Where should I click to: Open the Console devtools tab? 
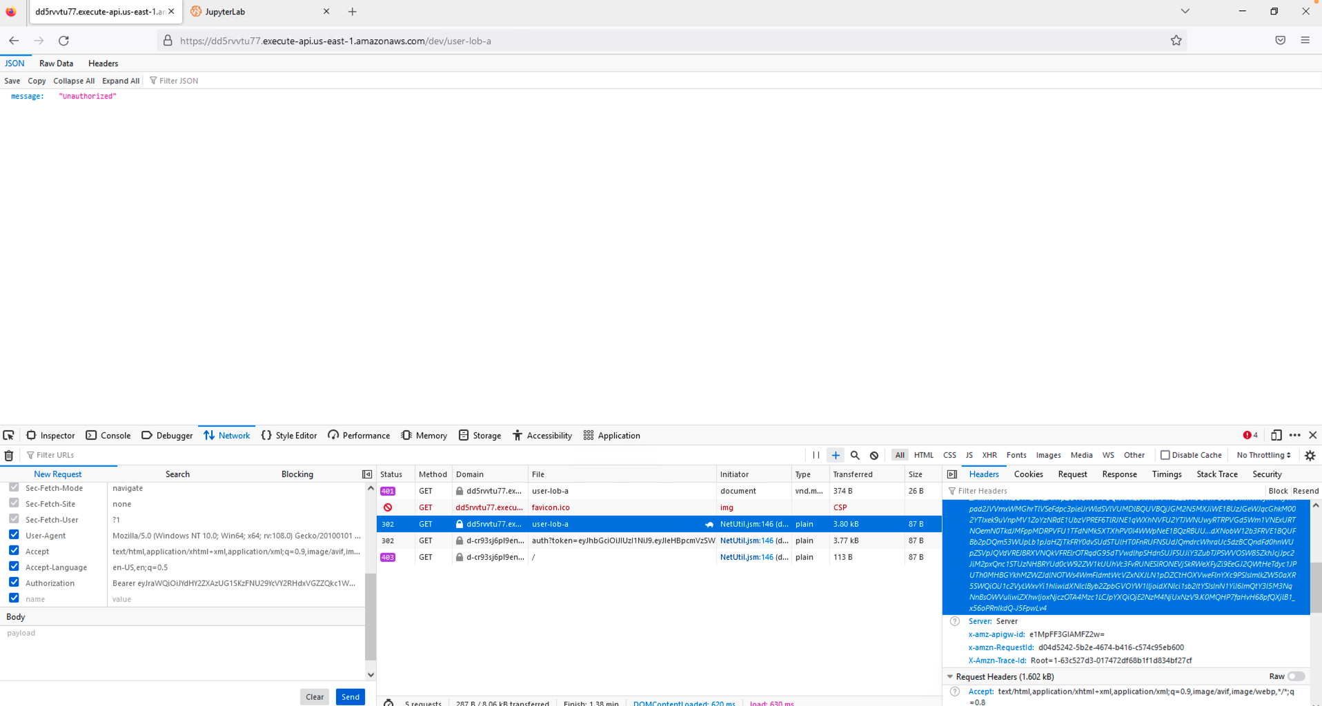tap(108, 436)
